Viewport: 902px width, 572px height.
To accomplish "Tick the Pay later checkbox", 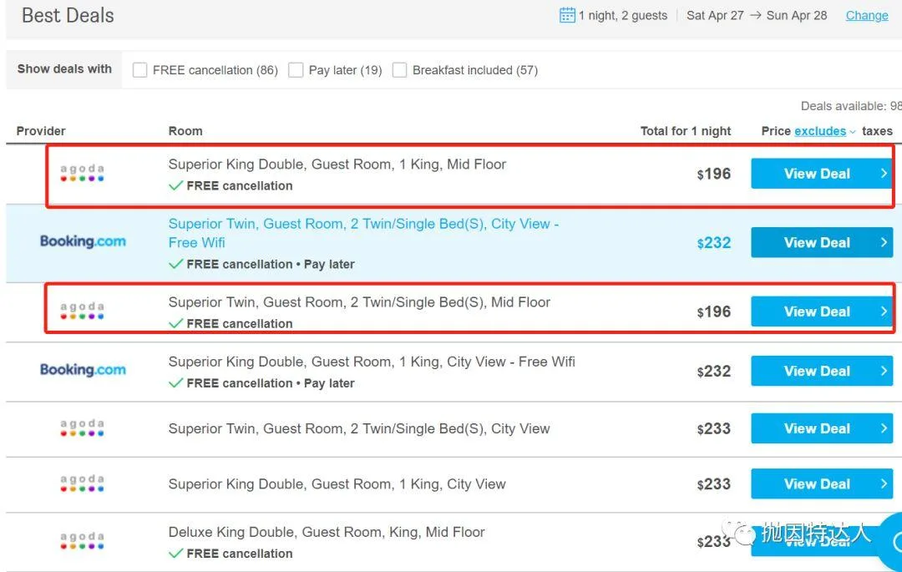I will [296, 70].
